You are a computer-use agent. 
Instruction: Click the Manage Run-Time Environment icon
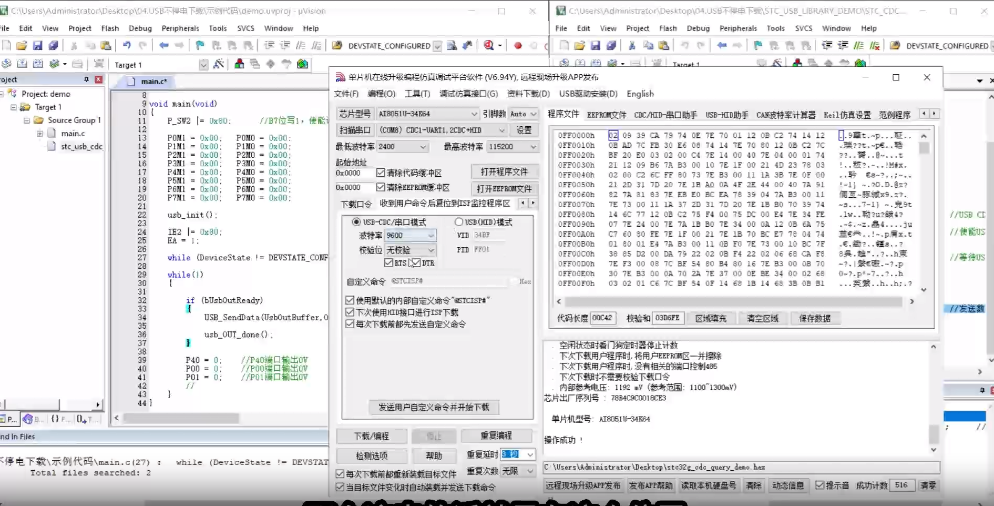tap(302, 64)
